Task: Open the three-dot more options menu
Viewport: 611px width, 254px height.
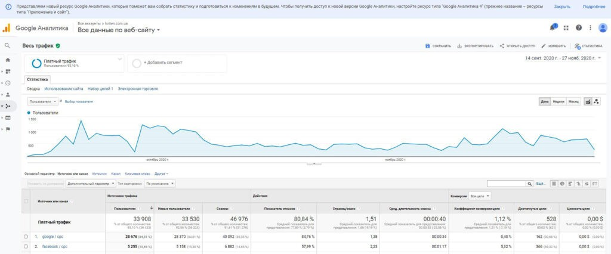Action: click(x=590, y=27)
